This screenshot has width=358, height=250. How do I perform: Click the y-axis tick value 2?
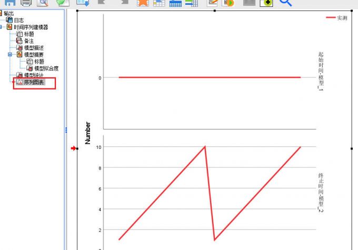[100, 230]
